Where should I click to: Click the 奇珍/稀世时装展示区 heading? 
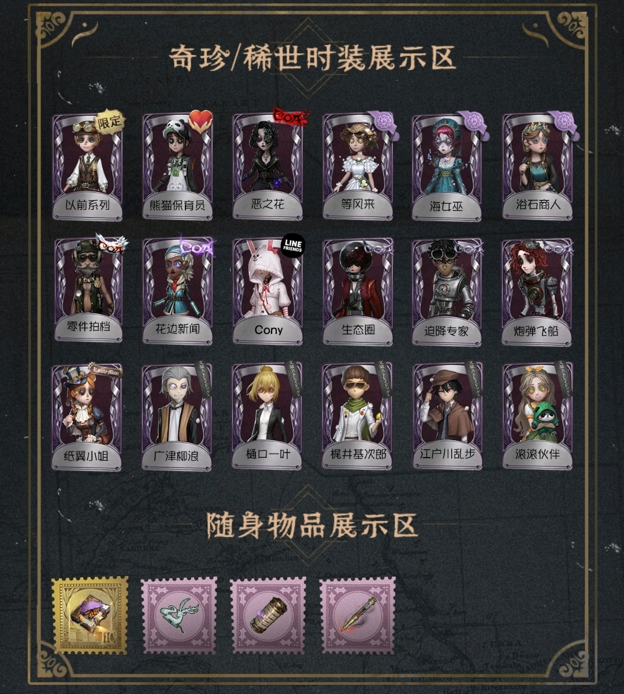313,58
